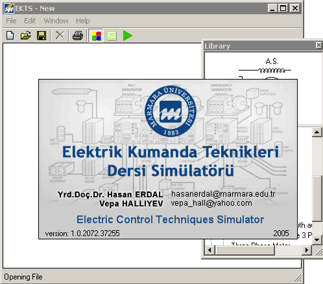Maximize the EKTS window

pos(283,8)
